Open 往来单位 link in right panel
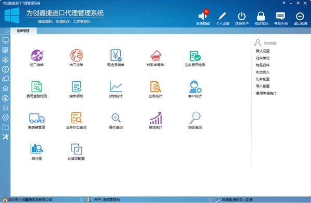This screenshot has height=203, width=311. tap(263, 58)
